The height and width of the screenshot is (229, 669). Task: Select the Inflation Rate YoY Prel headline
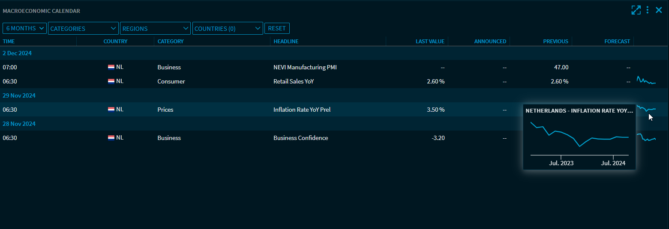[302, 110]
